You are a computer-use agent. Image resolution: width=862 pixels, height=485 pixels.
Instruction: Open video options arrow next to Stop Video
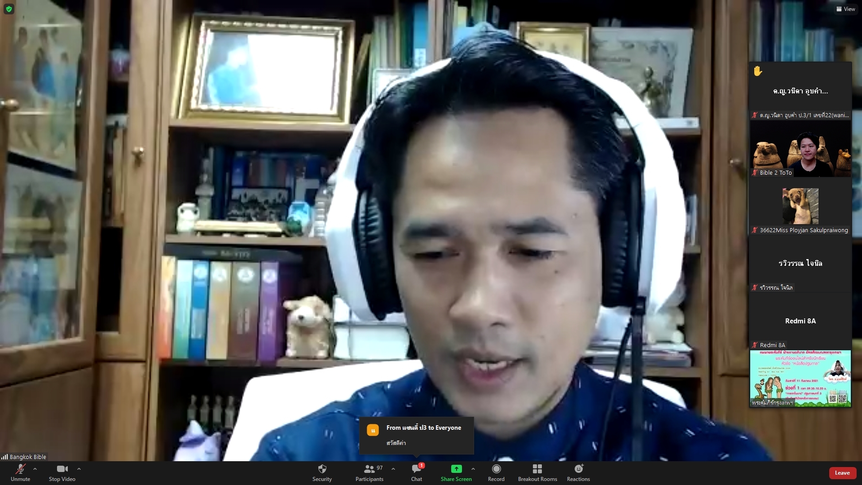(79, 469)
